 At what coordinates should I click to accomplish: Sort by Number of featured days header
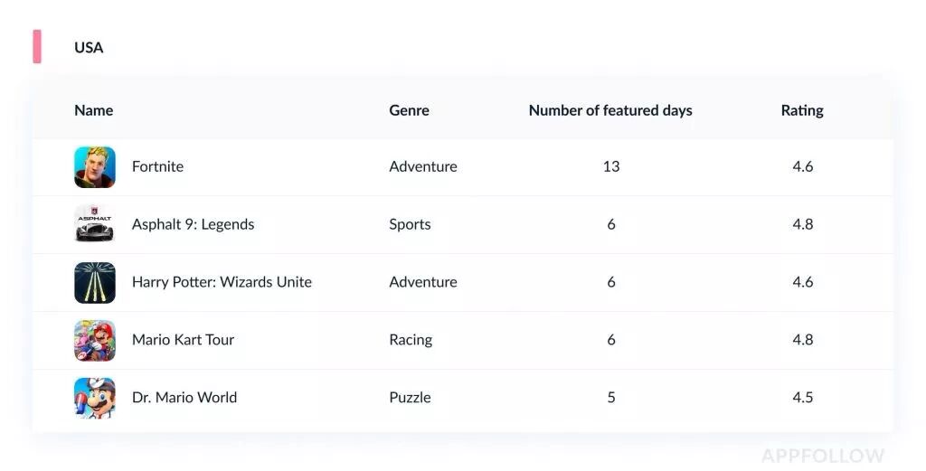point(610,110)
